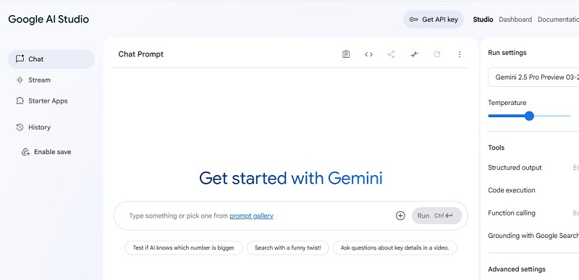The image size is (579, 280).
Task: Click the Get started with Gemini heading
Action: click(291, 178)
